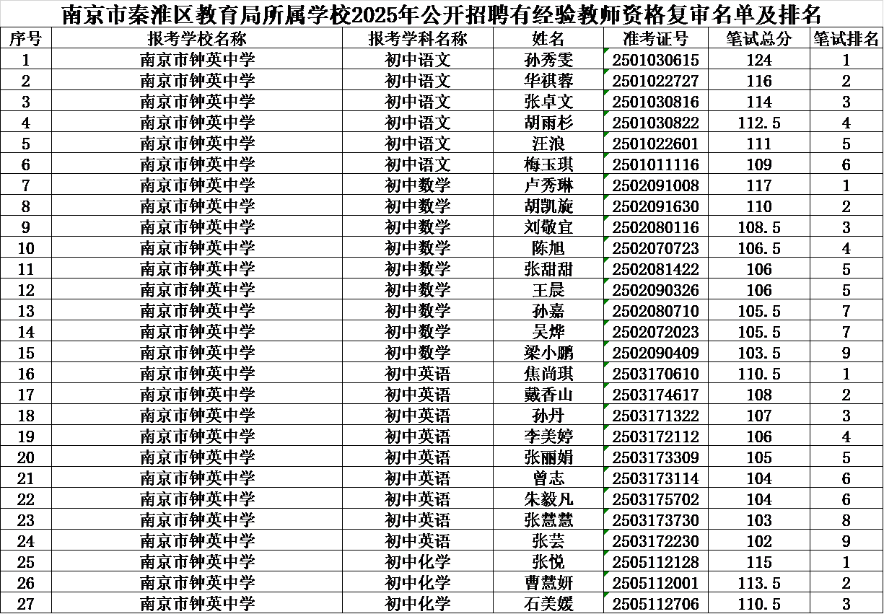884x614 pixels.
Task: Select name cell 卢秀琳
Action: (548, 185)
